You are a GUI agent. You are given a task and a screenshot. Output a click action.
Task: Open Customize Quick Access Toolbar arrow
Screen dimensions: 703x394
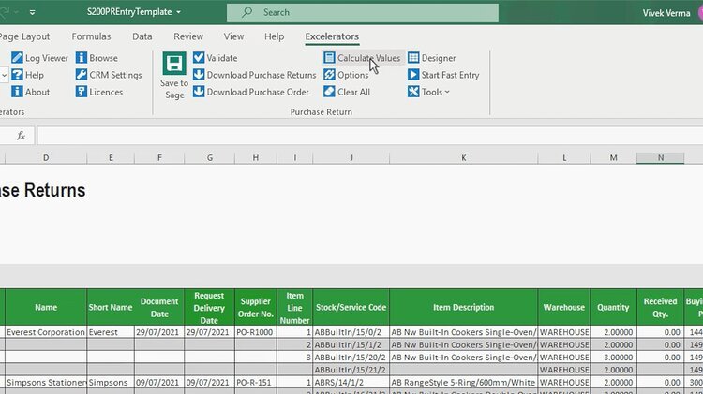(x=32, y=12)
